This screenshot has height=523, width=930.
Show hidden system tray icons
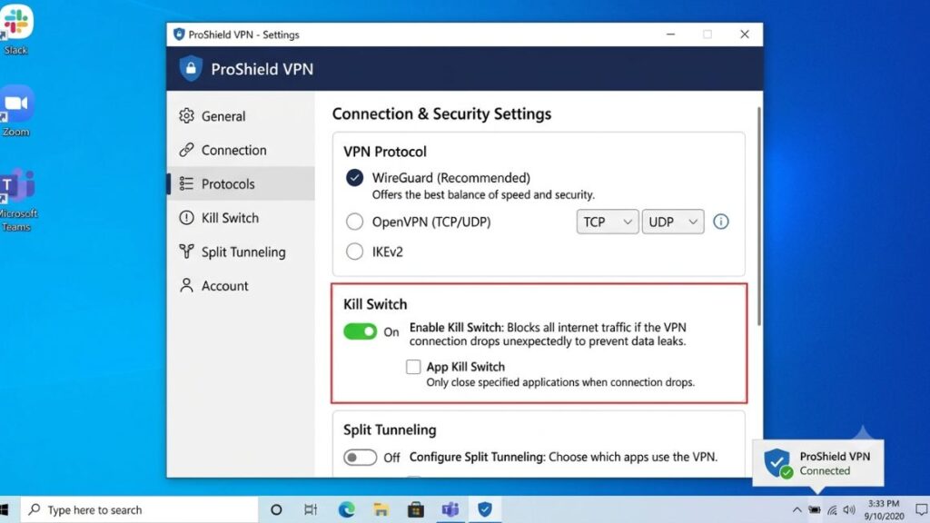[796, 510]
